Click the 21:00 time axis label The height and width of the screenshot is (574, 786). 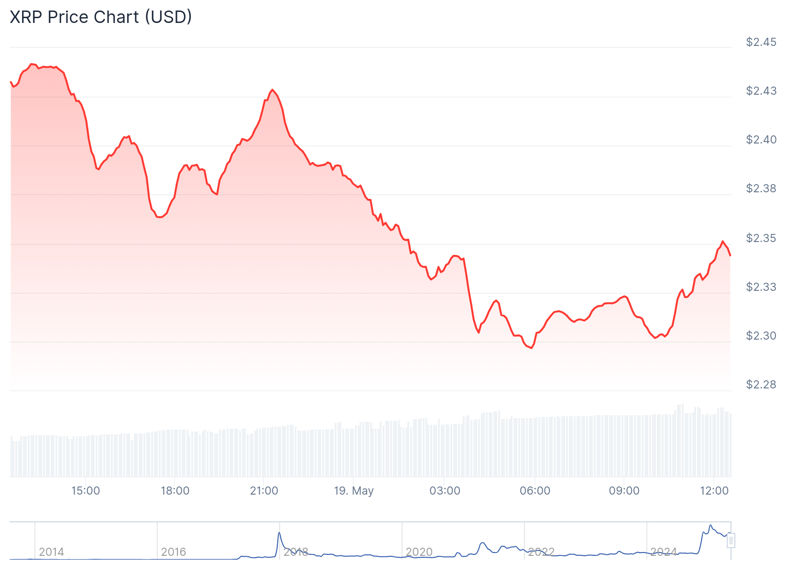[x=264, y=491]
